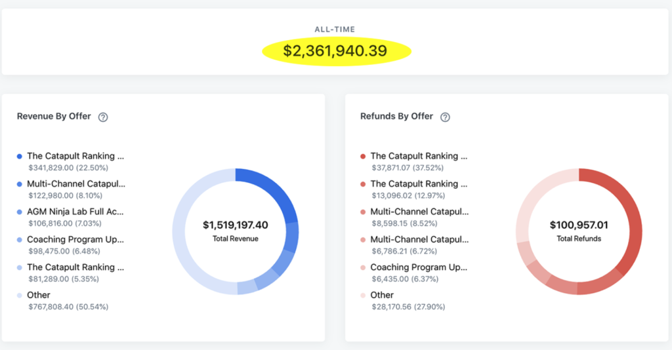Click the dot for $81,289.00 Catapult Ranking offer
The height and width of the screenshot is (350, 672).
point(20,267)
